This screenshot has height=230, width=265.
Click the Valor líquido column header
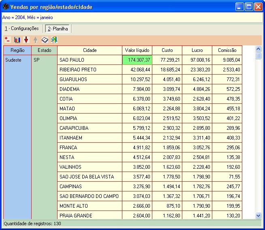137,50
